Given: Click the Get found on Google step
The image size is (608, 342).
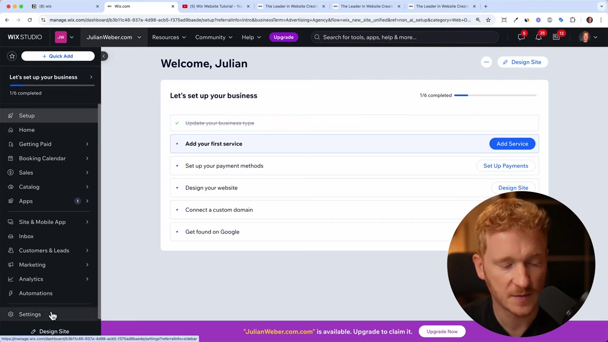Looking at the screenshot, I should [354, 232].
